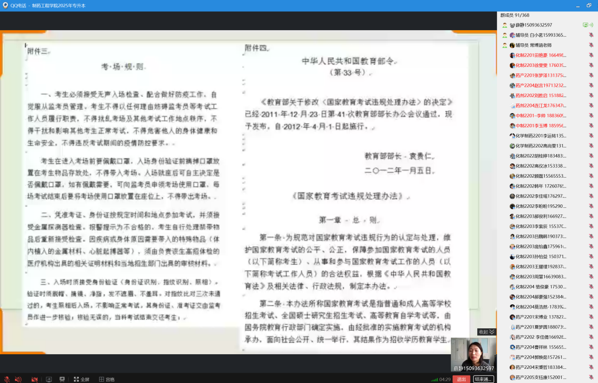Image resolution: width=598 pixels, height=383 pixels.
Task: Click the signal strength indicator bars
Action: [434, 380]
